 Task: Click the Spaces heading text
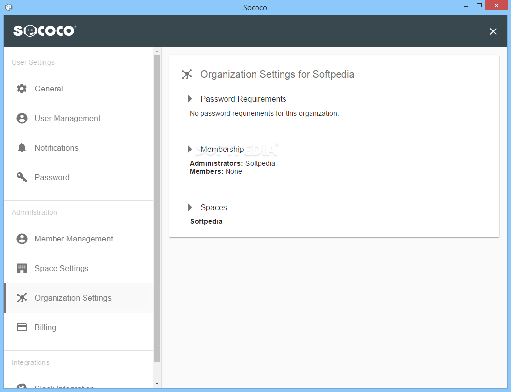(x=214, y=208)
